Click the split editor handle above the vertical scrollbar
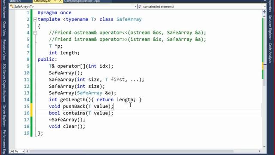 [264, 12]
